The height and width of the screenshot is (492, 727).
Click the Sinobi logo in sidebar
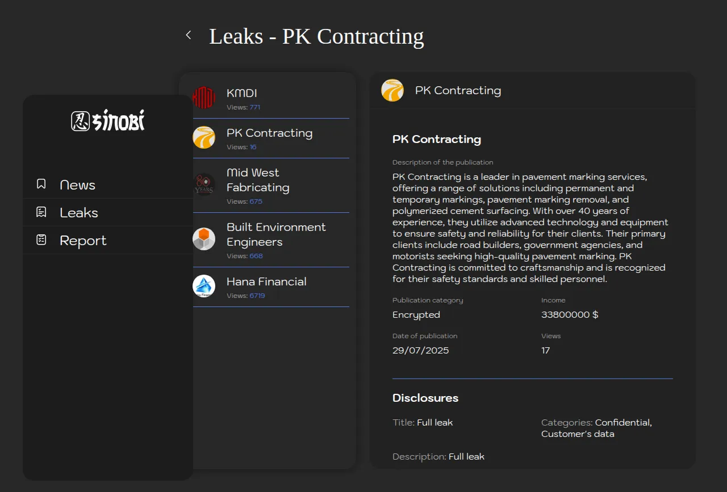(x=108, y=120)
